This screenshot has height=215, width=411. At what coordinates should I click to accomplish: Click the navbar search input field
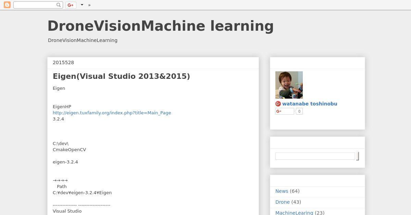click(x=35, y=5)
